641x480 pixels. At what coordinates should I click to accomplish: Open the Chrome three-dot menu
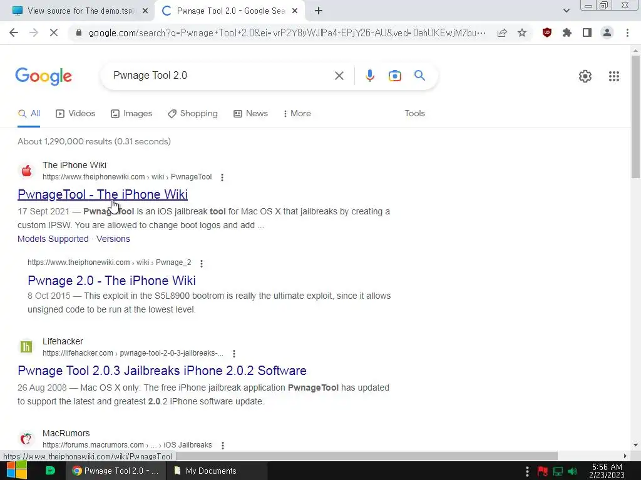coord(627,32)
